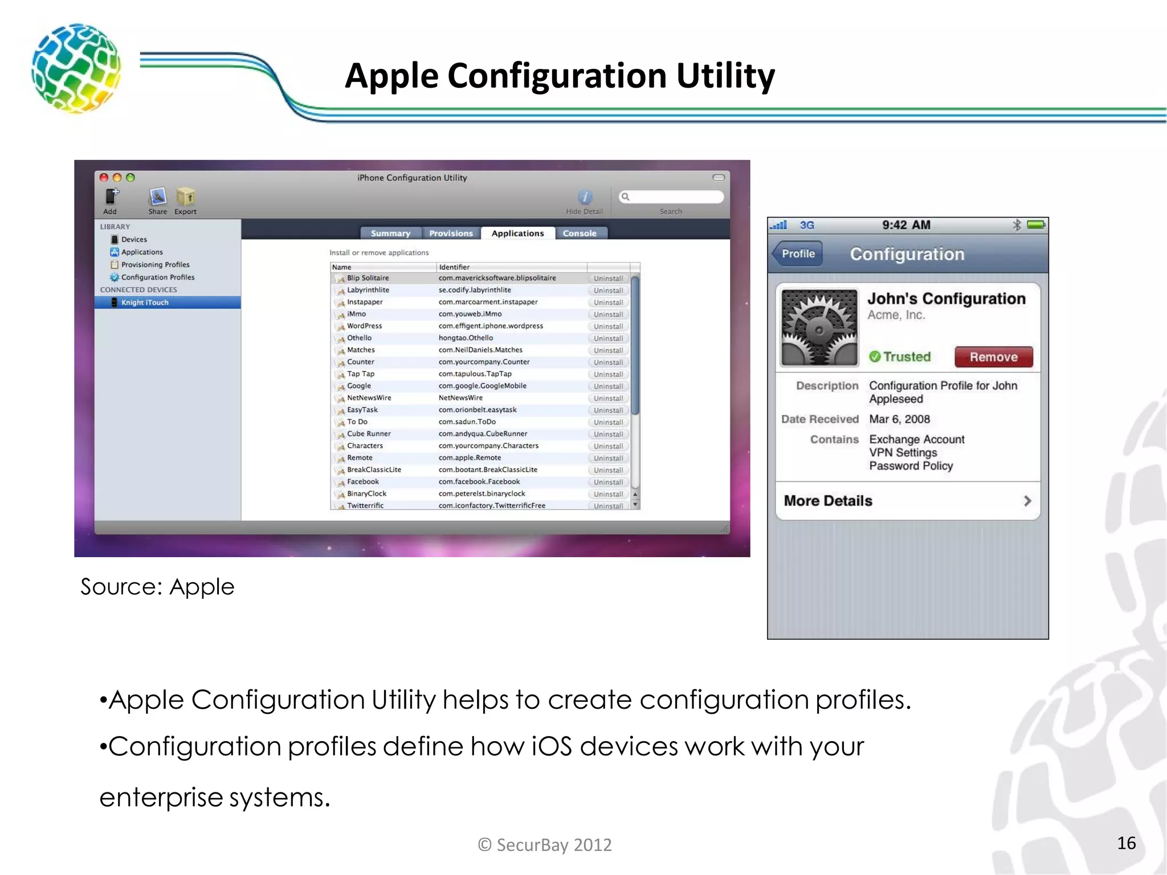Tap the iPhone battery status icon
Image resolution: width=1167 pixels, height=875 pixels.
[1037, 225]
